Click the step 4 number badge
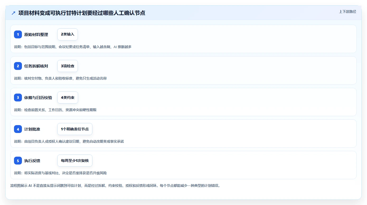Screen dimensions: 367x205 [18, 129]
